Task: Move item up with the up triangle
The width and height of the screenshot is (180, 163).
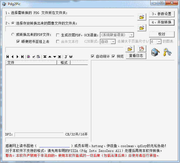Action: tap(50, 57)
